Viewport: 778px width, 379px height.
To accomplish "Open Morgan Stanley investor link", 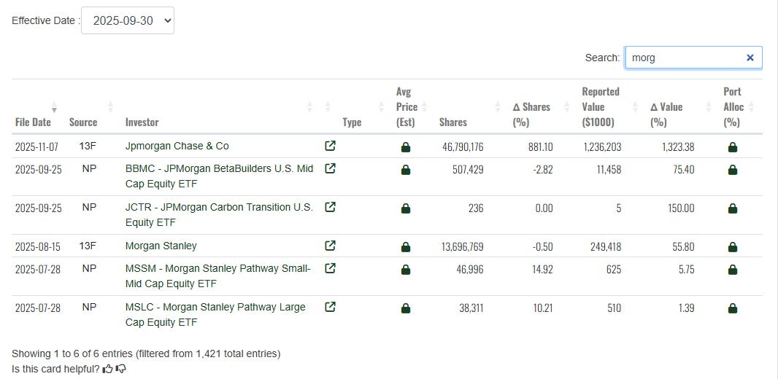I will click(x=161, y=246).
